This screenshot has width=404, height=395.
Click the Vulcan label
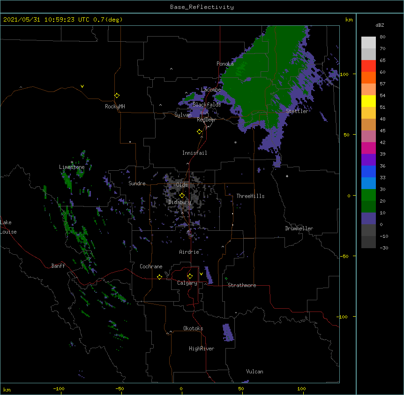pyautogui.click(x=254, y=372)
